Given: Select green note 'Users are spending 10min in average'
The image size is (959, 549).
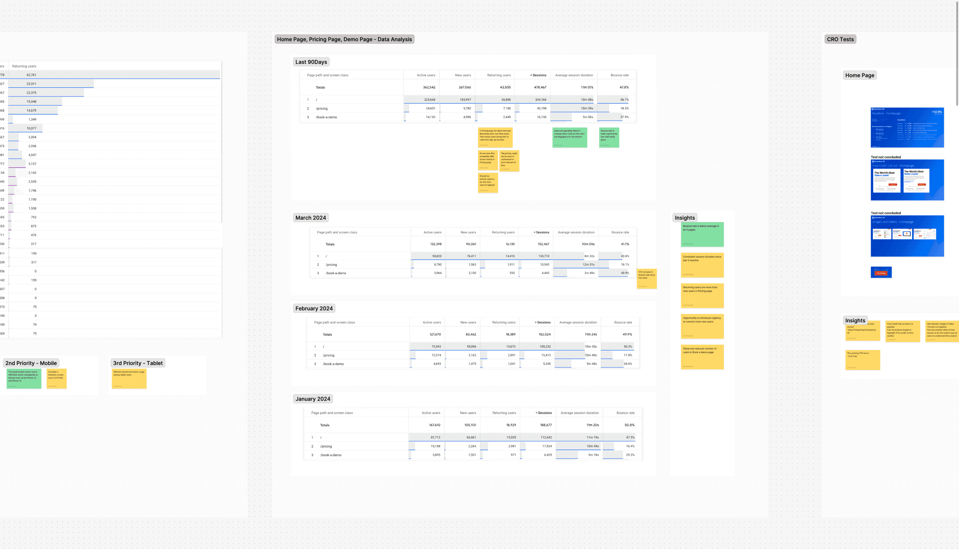Looking at the screenshot, I should [570, 138].
